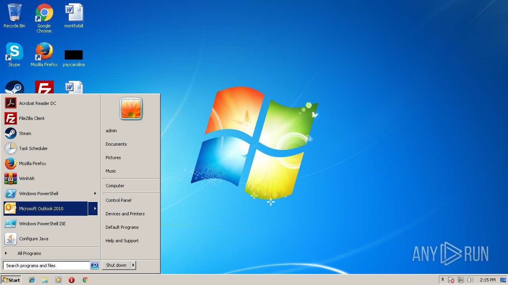The image size is (508, 285).
Task: Launch Windows PowerShell ISE
Action: 51,224
